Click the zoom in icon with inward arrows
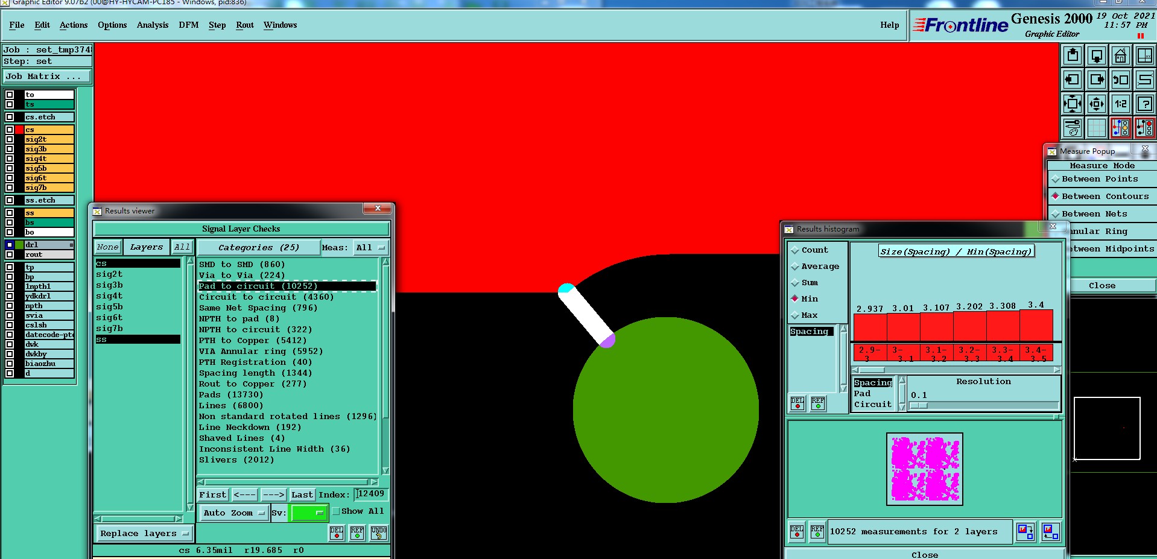The width and height of the screenshot is (1157, 559). point(1073,104)
